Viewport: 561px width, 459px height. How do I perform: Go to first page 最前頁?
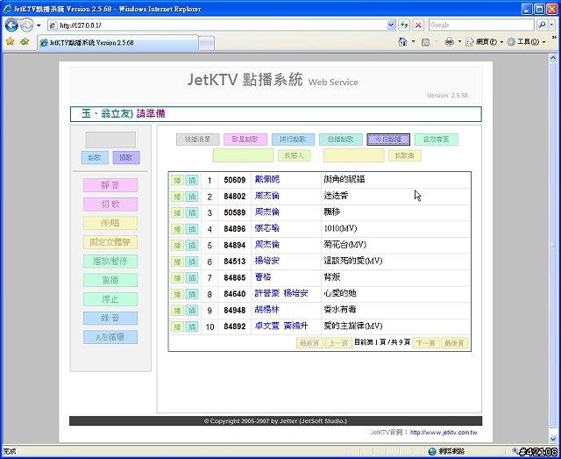click(309, 343)
